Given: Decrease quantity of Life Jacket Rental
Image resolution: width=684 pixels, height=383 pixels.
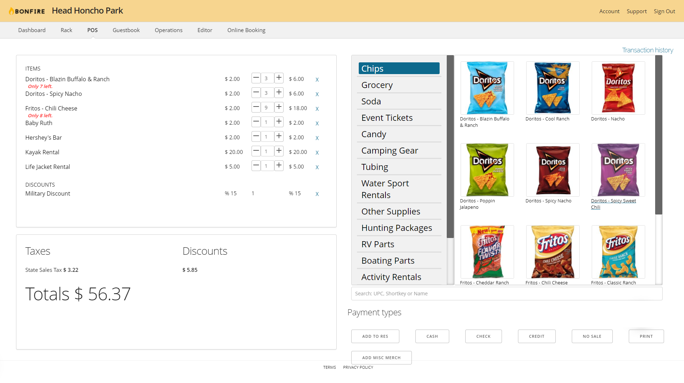Looking at the screenshot, I should point(256,165).
